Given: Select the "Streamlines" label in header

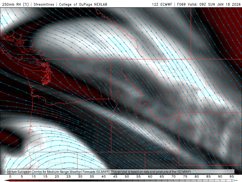Looking at the screenshot, I should pos(44,4).
